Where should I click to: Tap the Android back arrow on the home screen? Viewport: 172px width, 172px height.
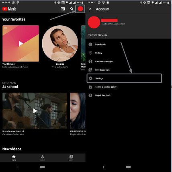[x=18, y=167]
